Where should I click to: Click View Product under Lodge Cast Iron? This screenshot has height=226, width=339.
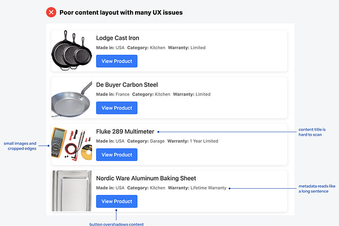point(116,61)
